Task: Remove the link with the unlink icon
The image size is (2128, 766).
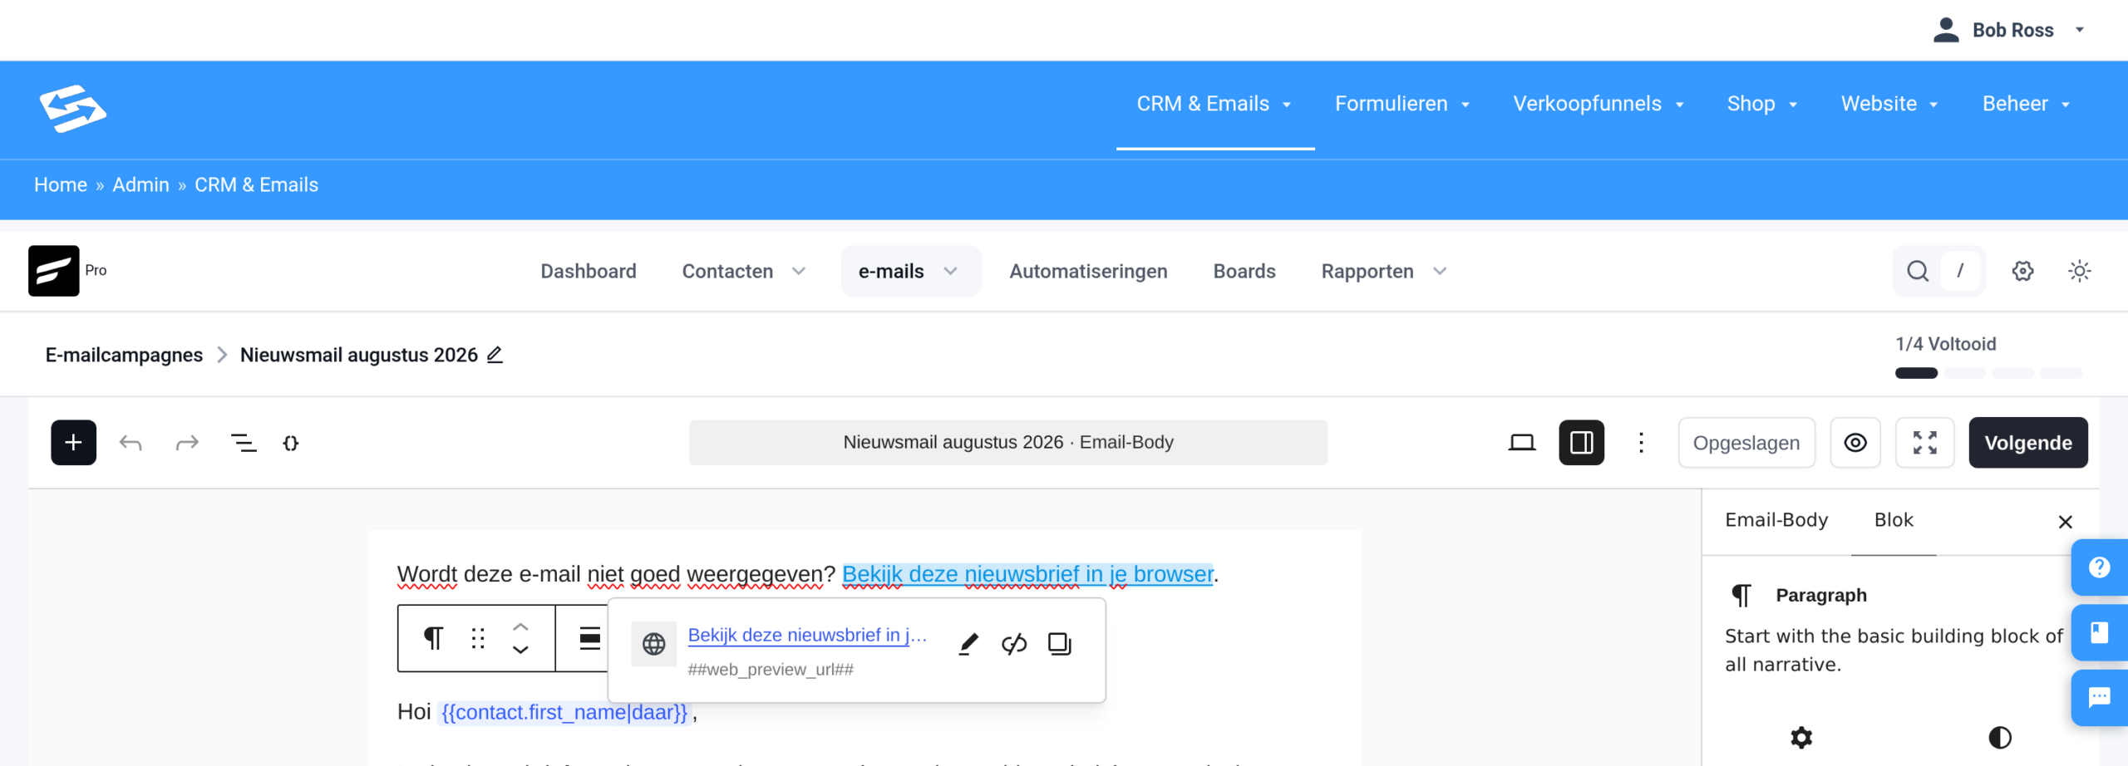Action: tap(1014, 644)
